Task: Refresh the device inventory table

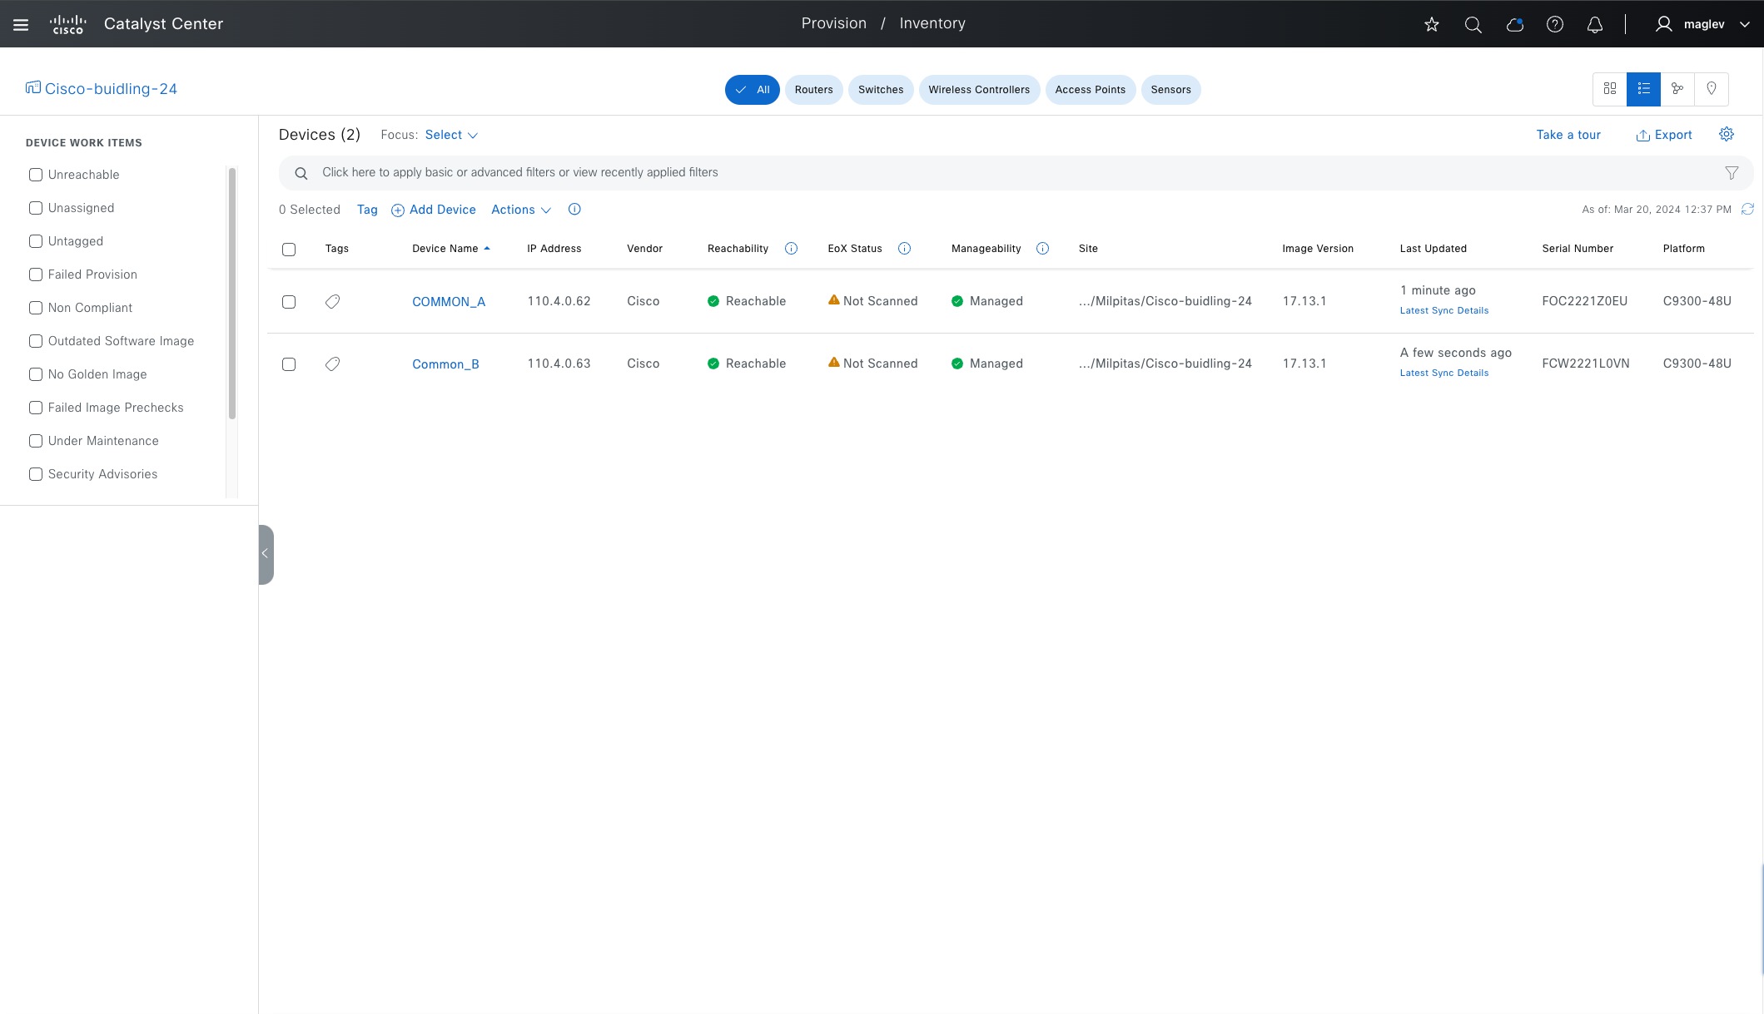Action: pos(1747,209)
